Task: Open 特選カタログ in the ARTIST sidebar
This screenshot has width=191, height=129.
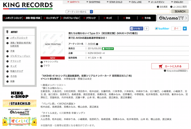Action: 17,71
